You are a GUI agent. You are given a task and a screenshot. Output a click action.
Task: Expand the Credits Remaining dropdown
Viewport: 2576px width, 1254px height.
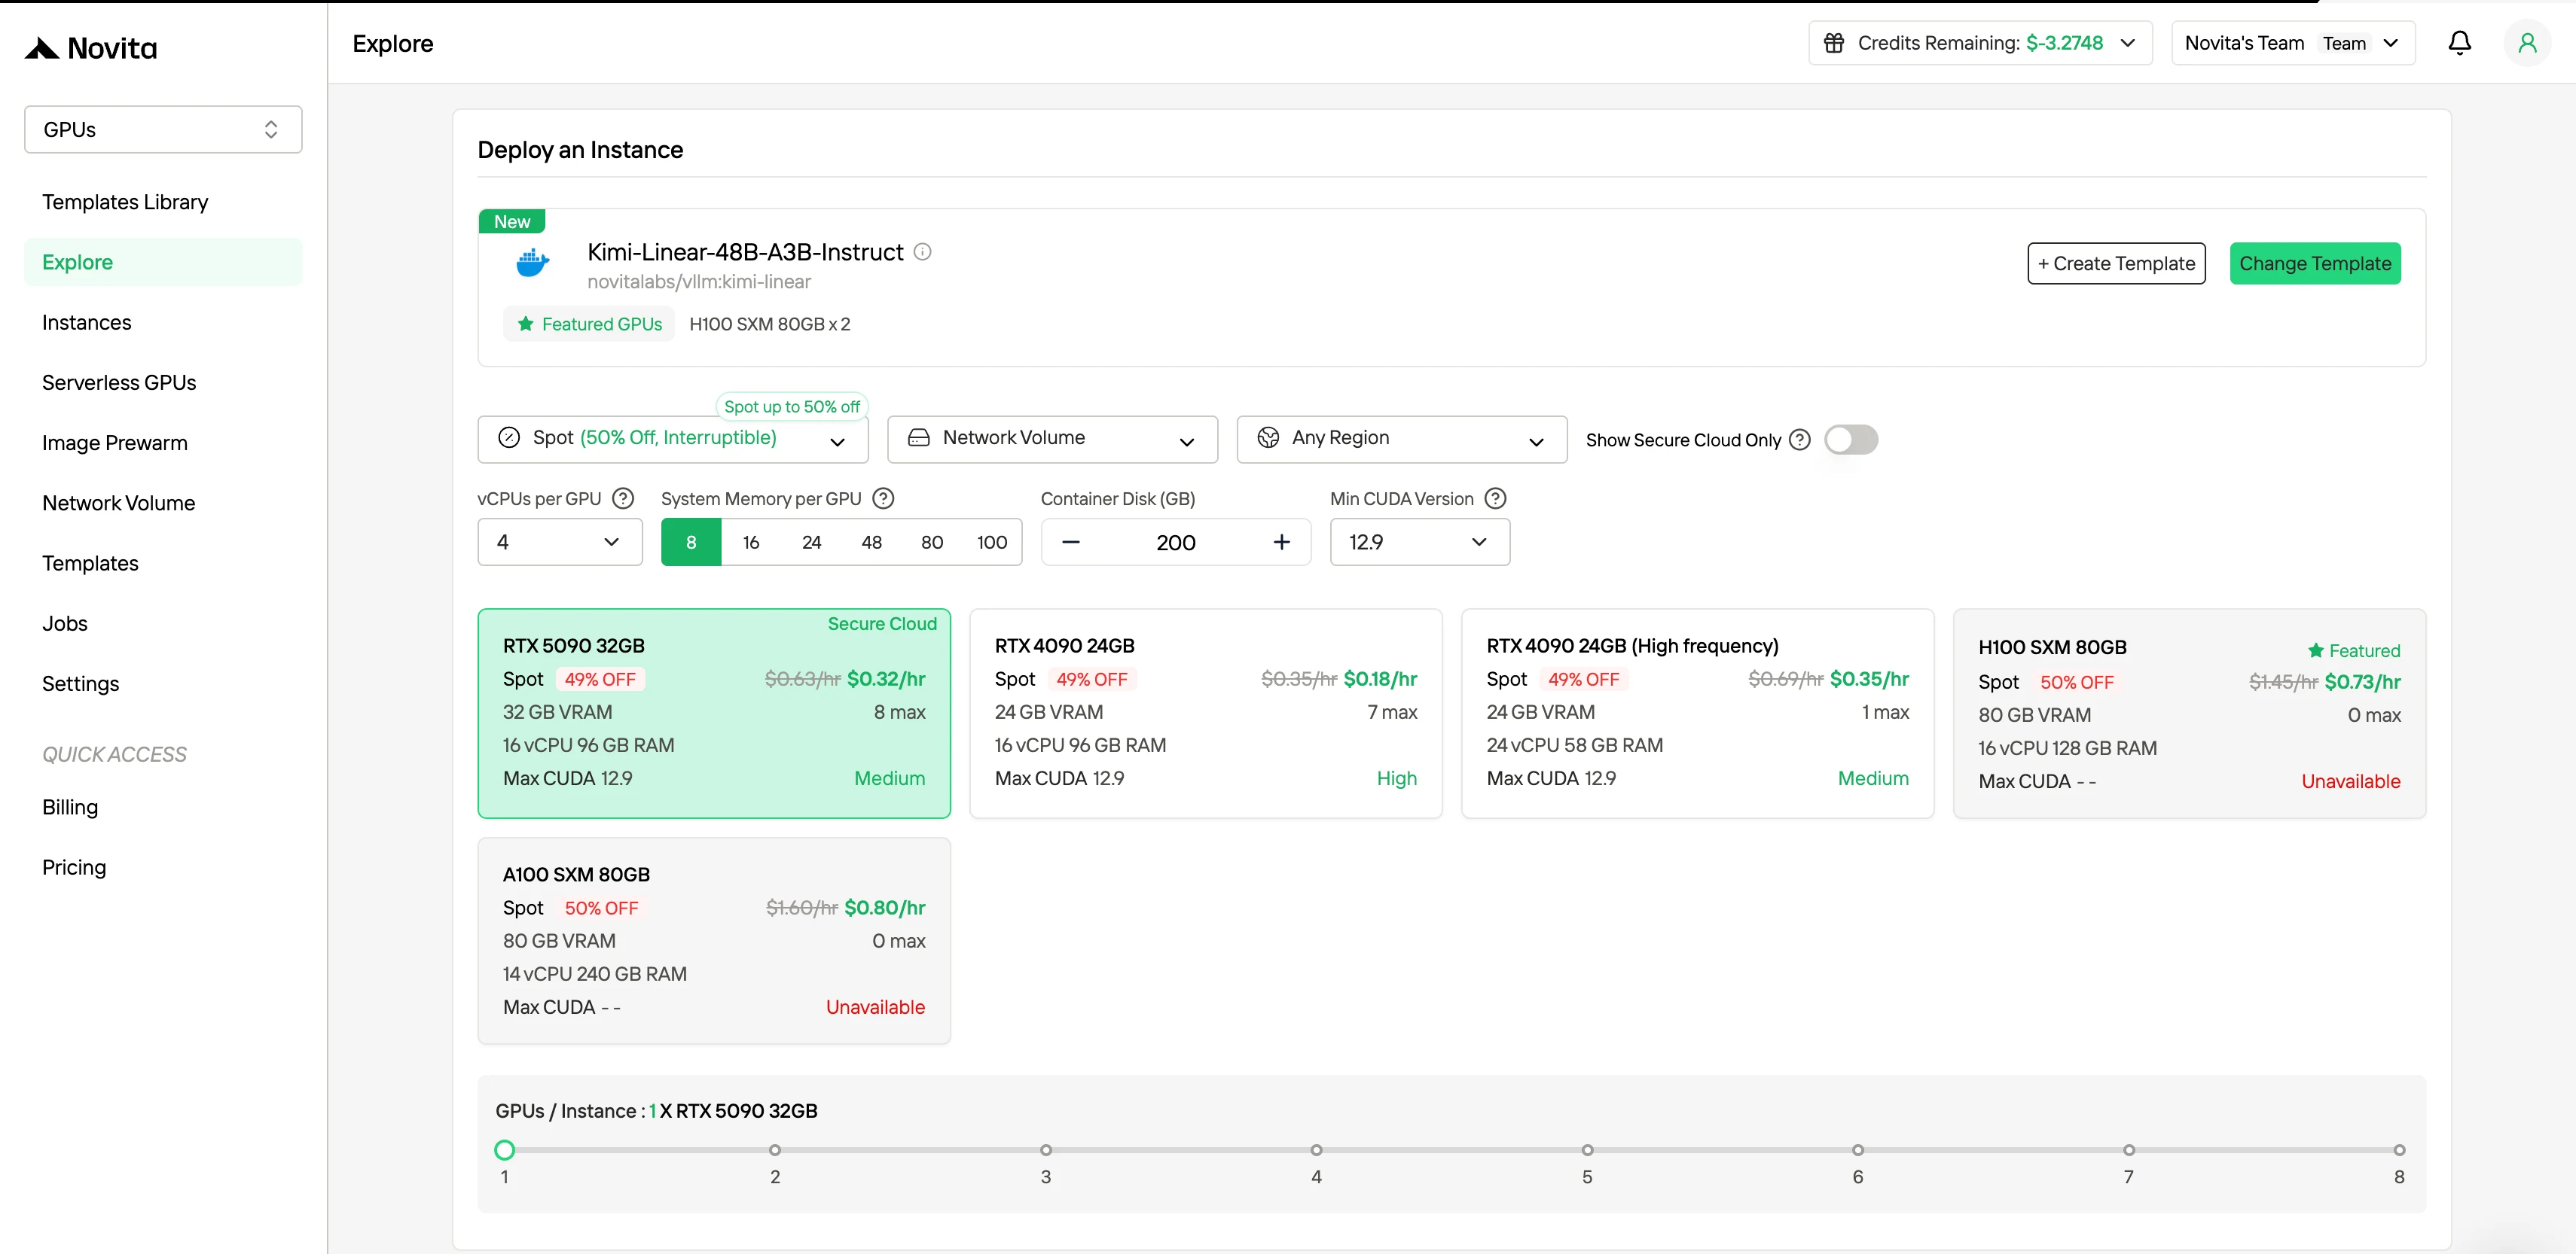[1980, 43]
